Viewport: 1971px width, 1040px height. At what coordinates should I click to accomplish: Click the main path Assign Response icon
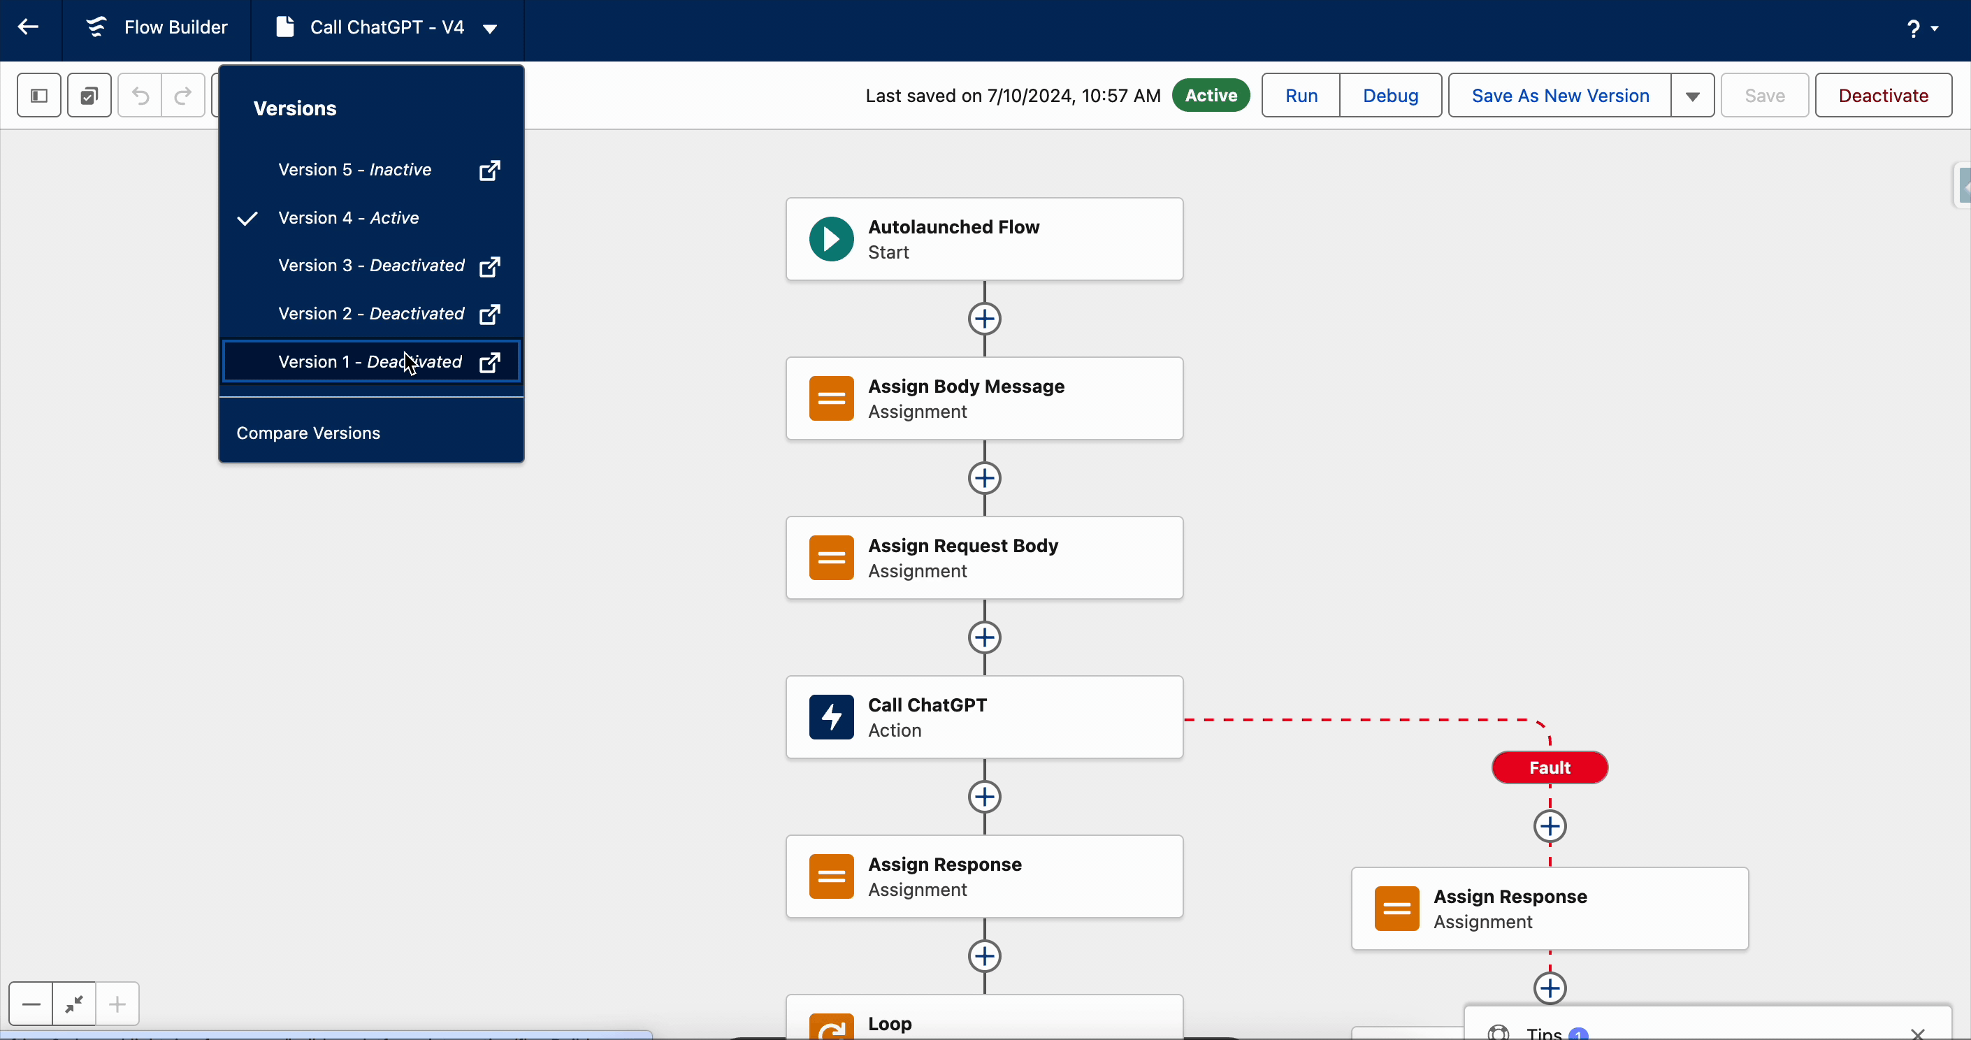832,876
